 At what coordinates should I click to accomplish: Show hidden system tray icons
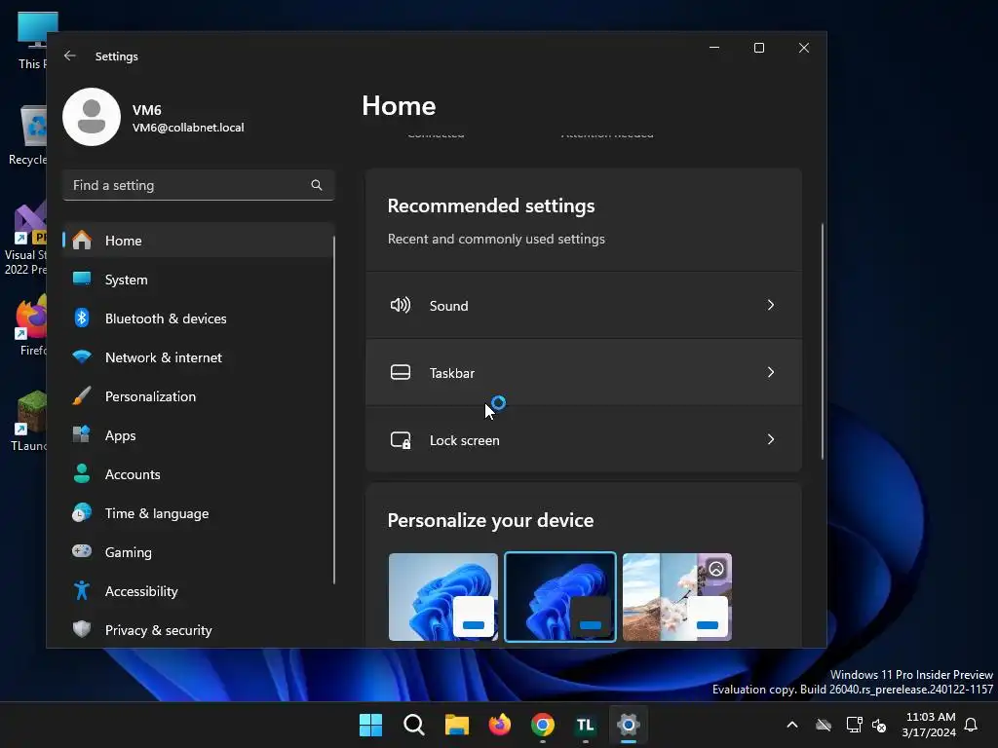(x=792, y=725)
